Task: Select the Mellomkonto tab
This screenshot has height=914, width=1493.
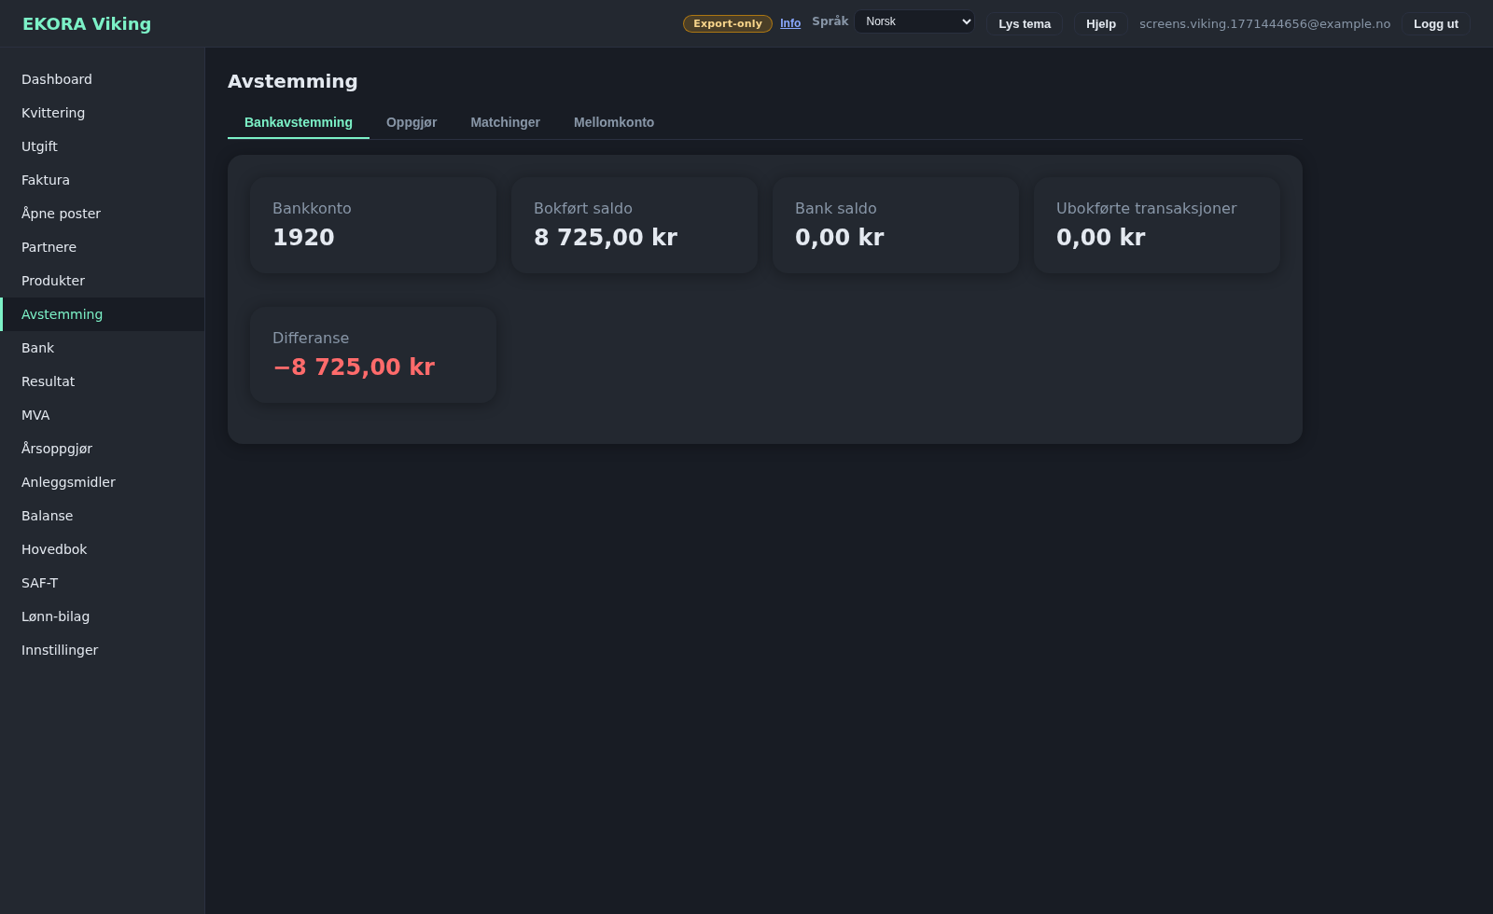Action: [x=613, y=122]
